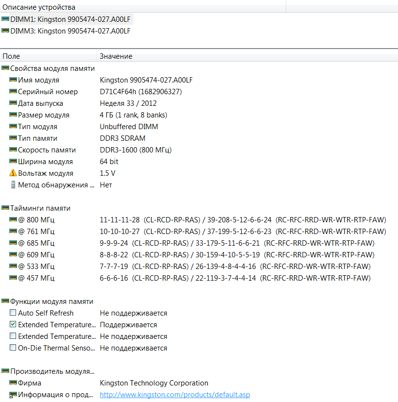Viewport: 398px width, 402px height.
Task: Select the '11-11-11-28' timings row value
Action: (243, 220)
